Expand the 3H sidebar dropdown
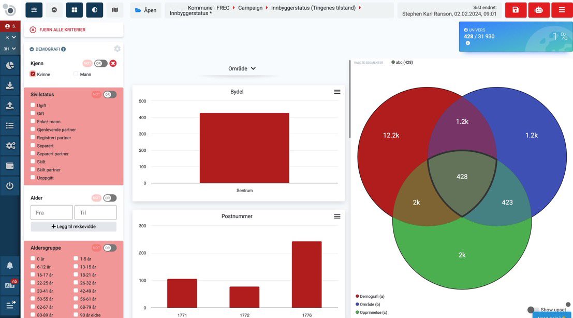 point(10,49)
